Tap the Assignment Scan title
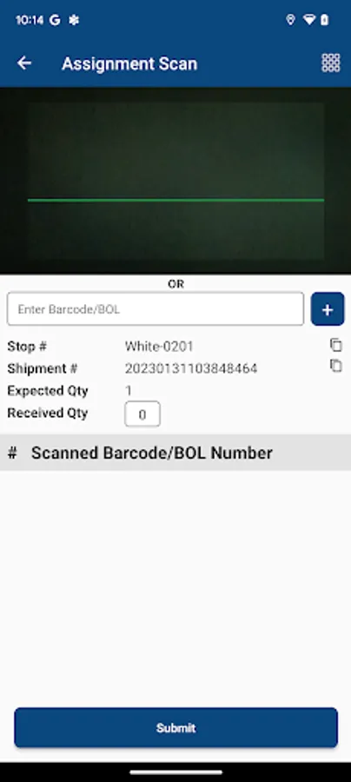The image size is (351, 782). pos(129,63)
